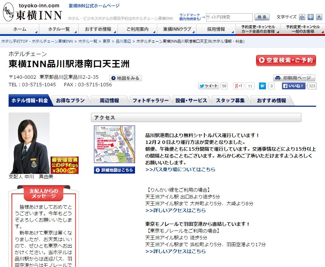Screen dimensions: 325x267
Task: Open the 採用情報 menu
Action: [x=216, y=29]
